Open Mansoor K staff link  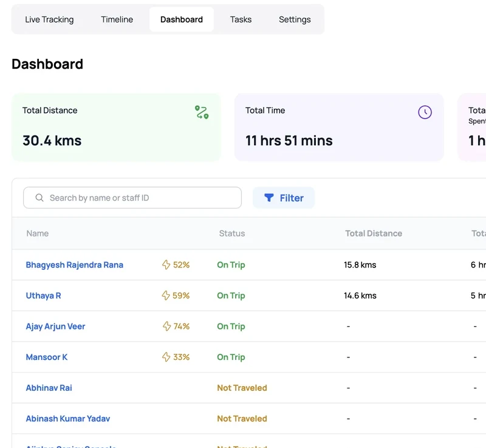(47, 357)
